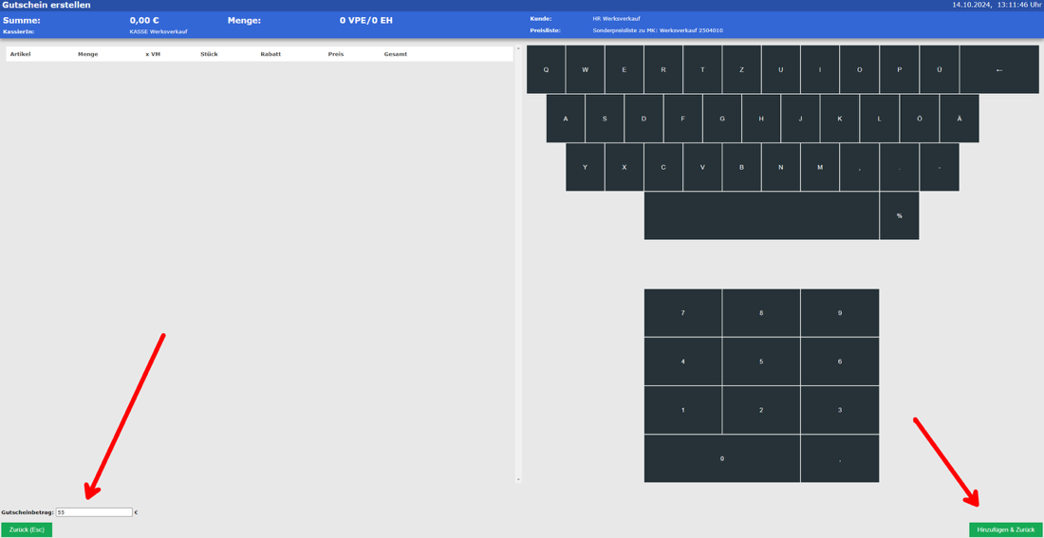Tap the B key on keyboard
Screen dimensions: 1044x538
(x=742, y=167)
